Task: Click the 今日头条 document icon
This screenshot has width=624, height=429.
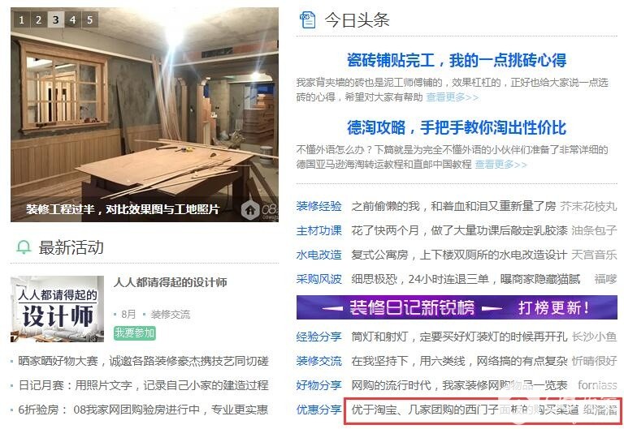Action: click(x=308, y=19)
